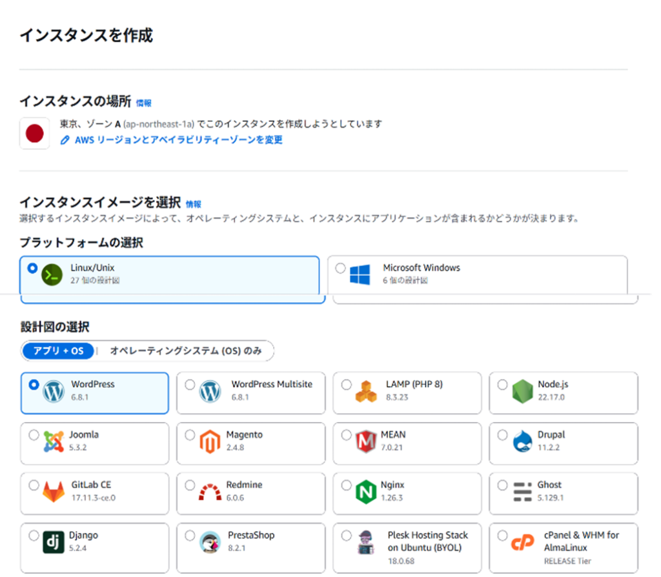Select the Node.js blueprint radio button
This screenshot has height=577, width=661.
point(502,385)
